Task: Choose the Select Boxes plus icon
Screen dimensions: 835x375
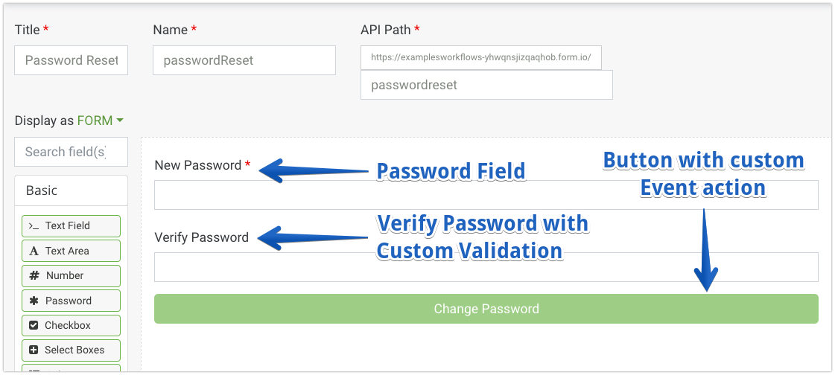Action: (34, 350)
